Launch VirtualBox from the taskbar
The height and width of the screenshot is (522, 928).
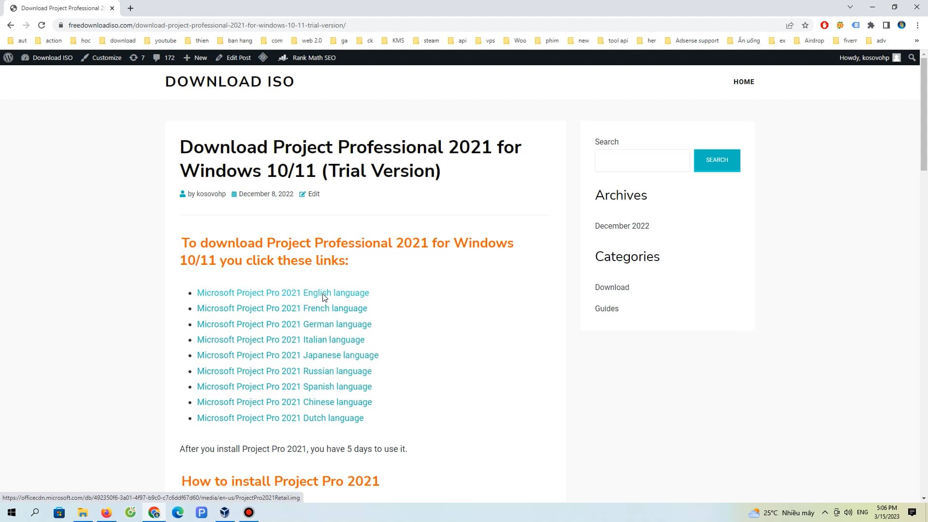[x=225, y=512]
